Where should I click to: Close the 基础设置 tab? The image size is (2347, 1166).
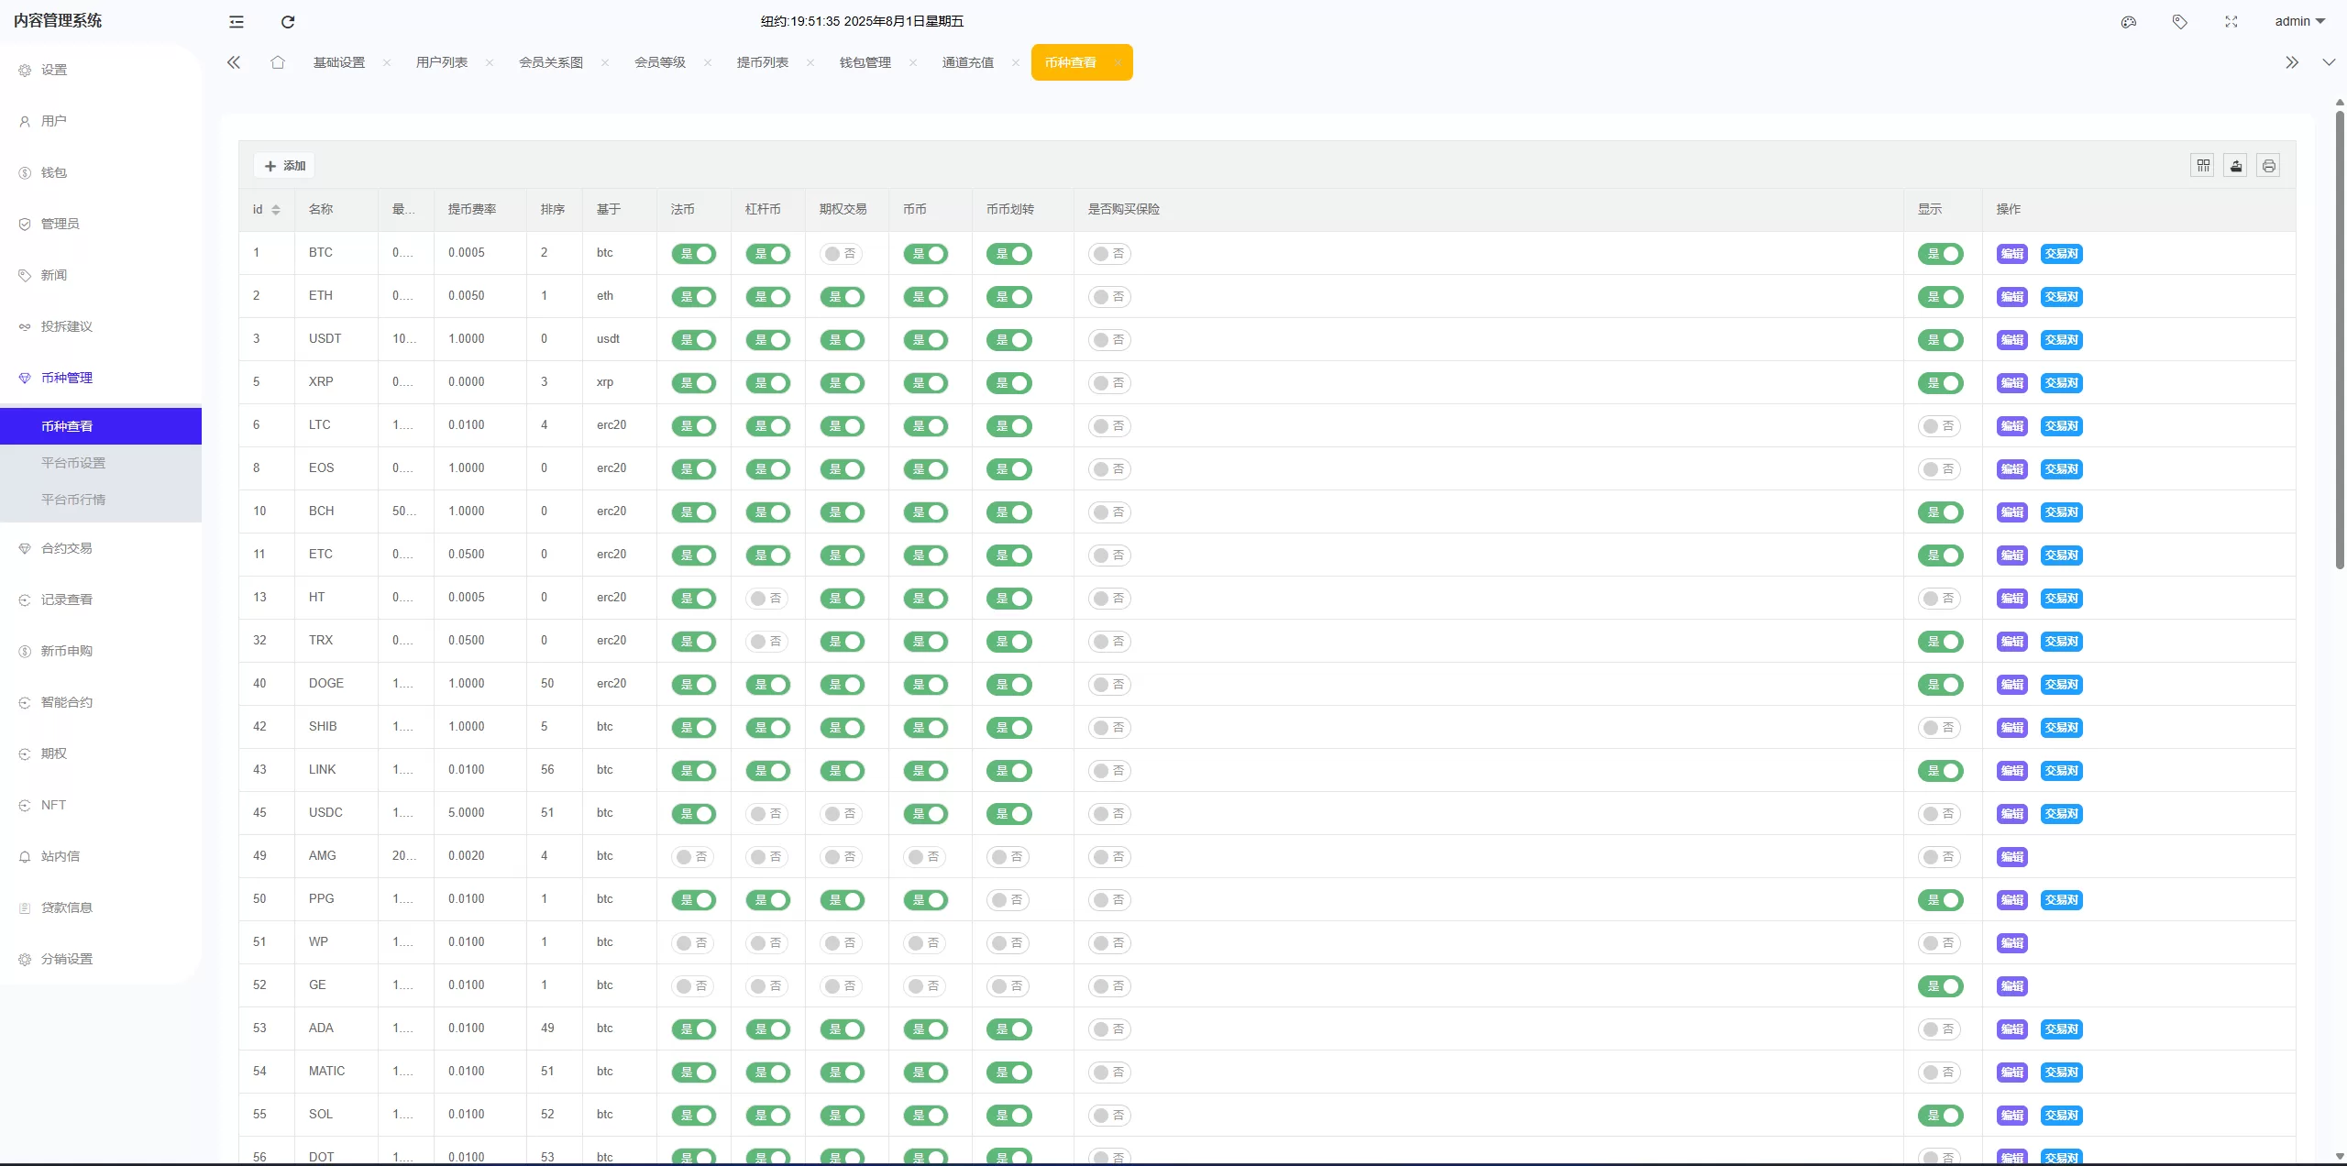point(387,62)
